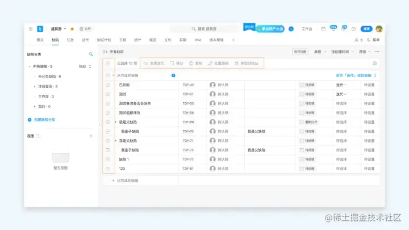Screen dimensions: 409x230
Task: Uncheck checkbox for TOY-56 row
Action: tap(108, 113)
